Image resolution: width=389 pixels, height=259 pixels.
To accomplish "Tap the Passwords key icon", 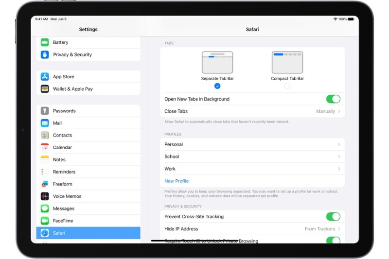I will coord(45,111).
